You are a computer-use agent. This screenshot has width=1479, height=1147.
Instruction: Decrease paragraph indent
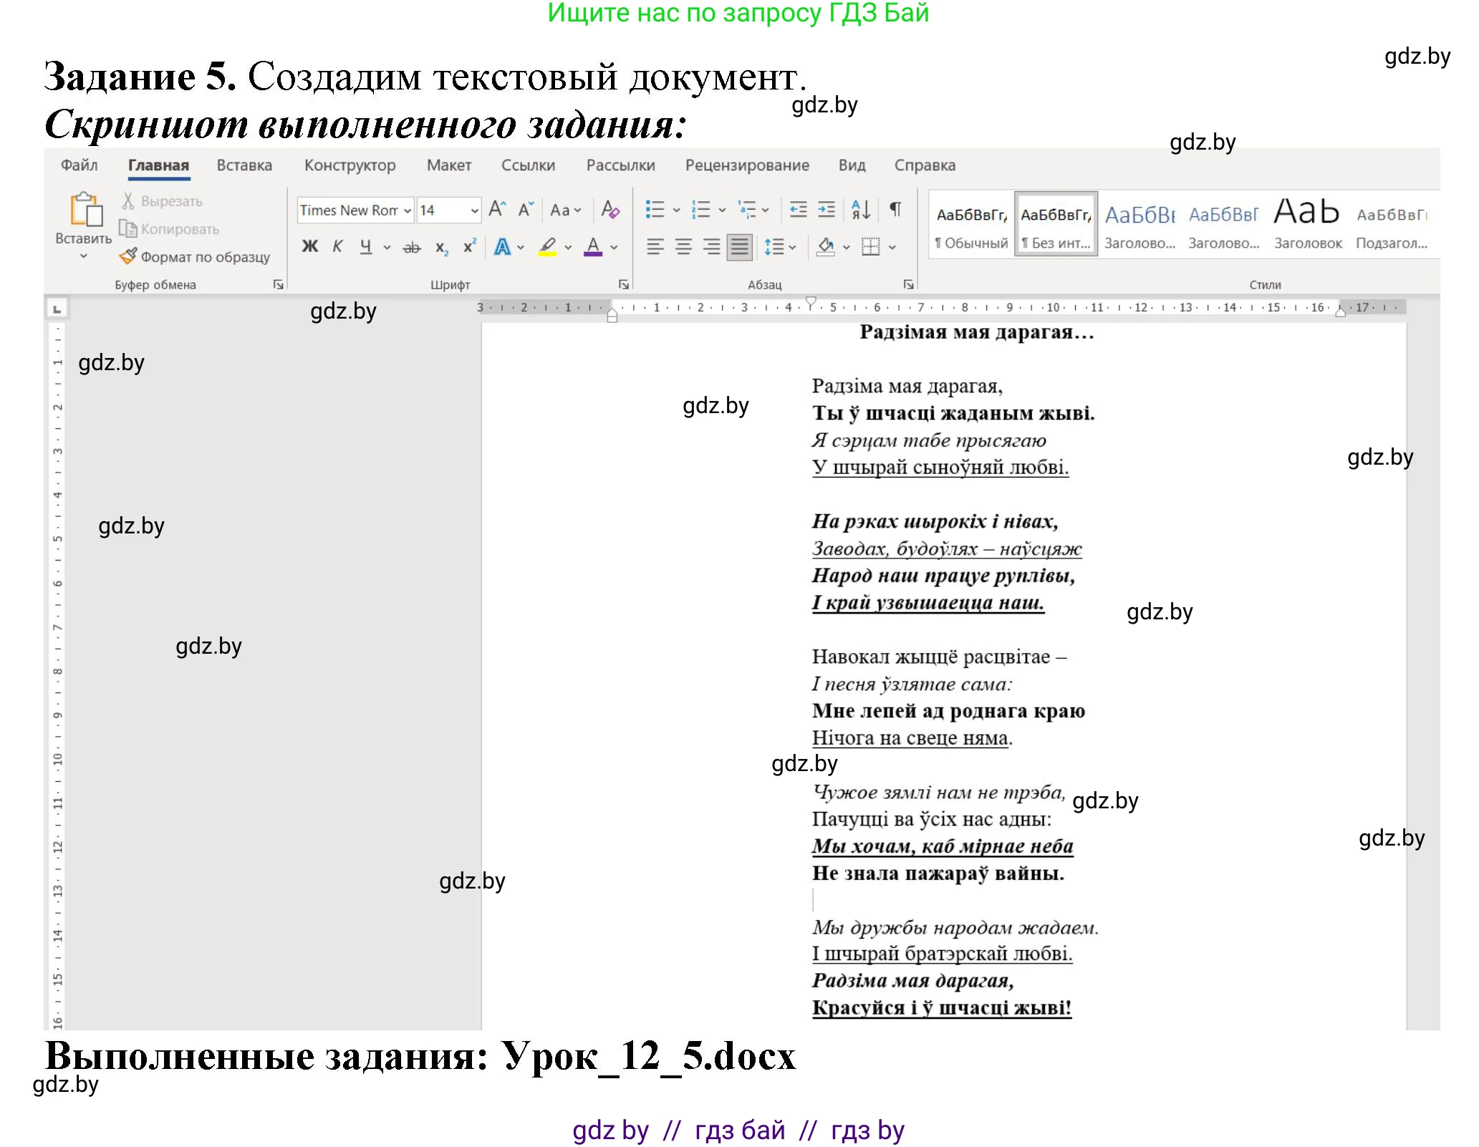point(798,209)
